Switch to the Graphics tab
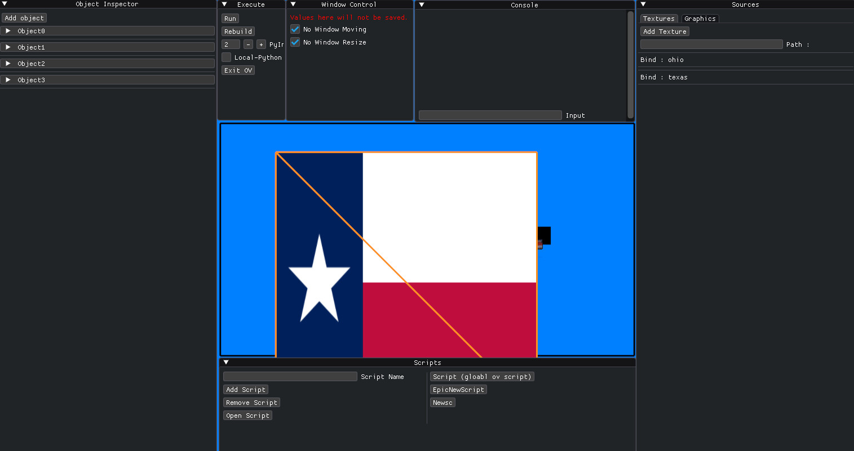This screenshot has height=451, width=854. click(x=700, y=19)
